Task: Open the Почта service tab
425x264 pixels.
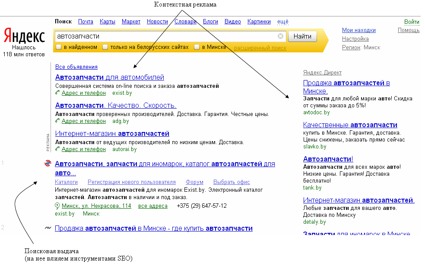Action: pyautogui.click(x=86, y=22)
